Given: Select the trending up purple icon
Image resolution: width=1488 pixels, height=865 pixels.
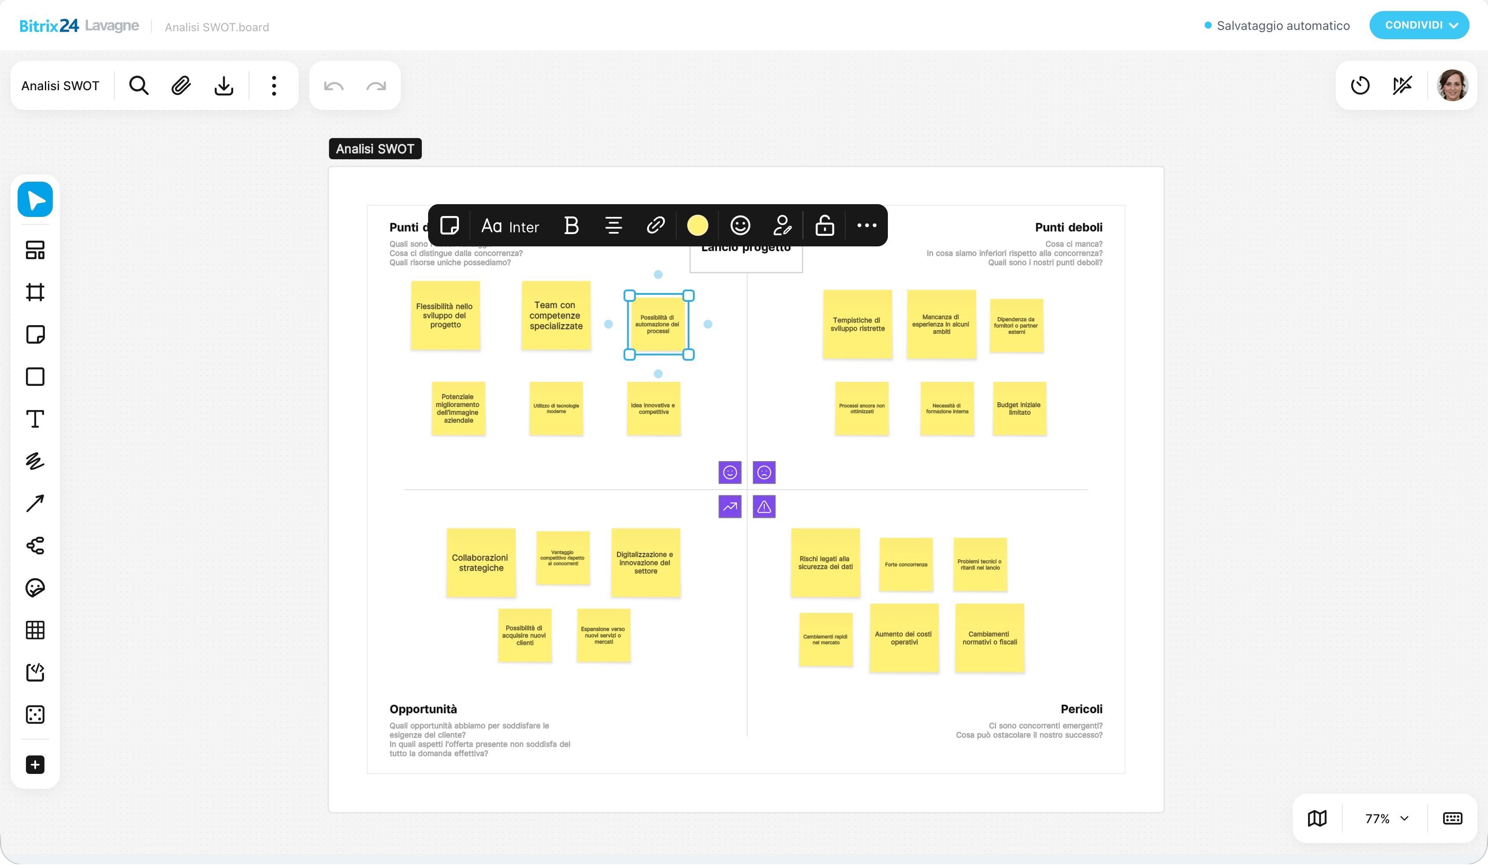Looking at the screenshot, I should pos(730,506).
